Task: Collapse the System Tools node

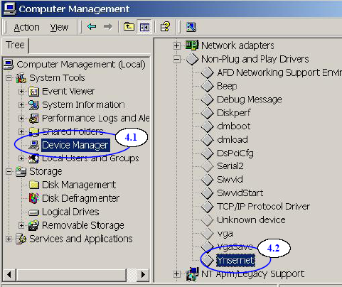Action: point(9,78)
